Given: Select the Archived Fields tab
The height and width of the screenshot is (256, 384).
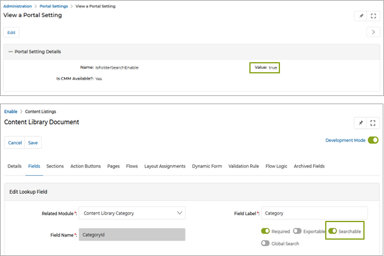Looking at the screenshot, I should tap(309, 166).
